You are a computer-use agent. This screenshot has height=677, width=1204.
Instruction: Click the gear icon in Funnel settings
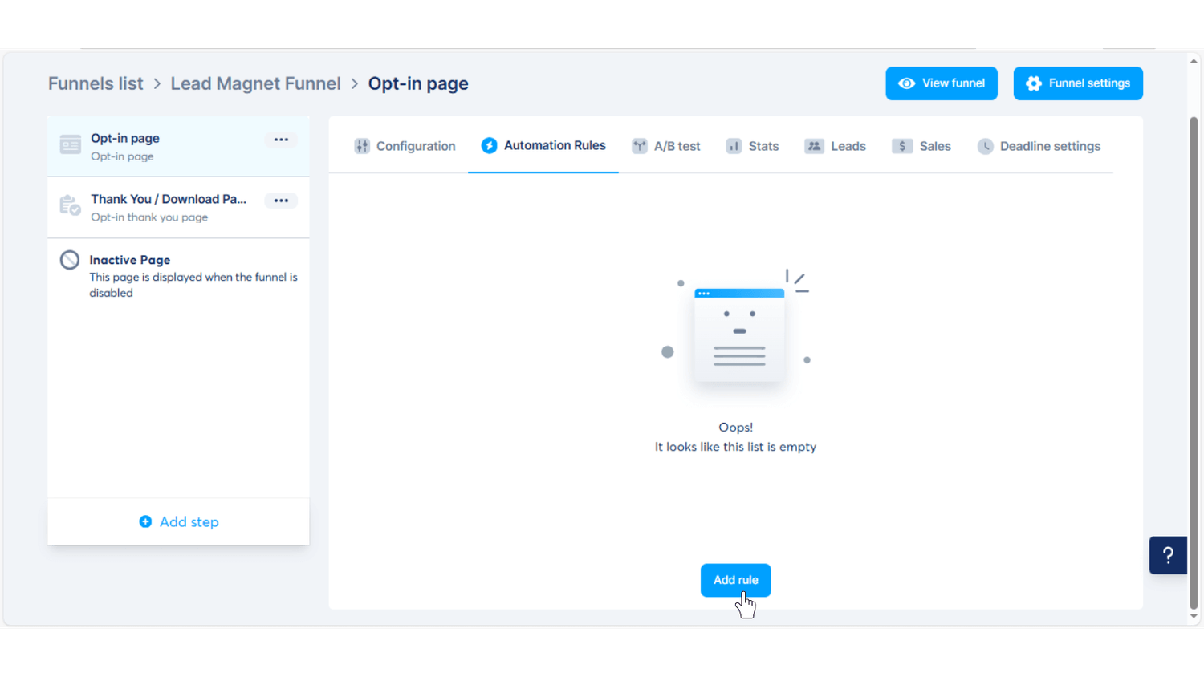coord(1034,83)
